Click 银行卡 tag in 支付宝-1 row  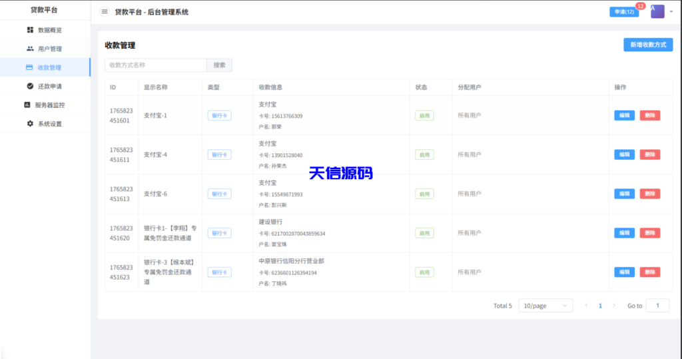[219, 115]
